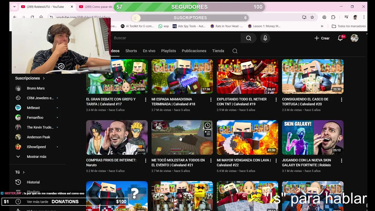This screenshot has width=375, height=211.
Task: Click the install app icon in address bar
Action: coord(304,17)
